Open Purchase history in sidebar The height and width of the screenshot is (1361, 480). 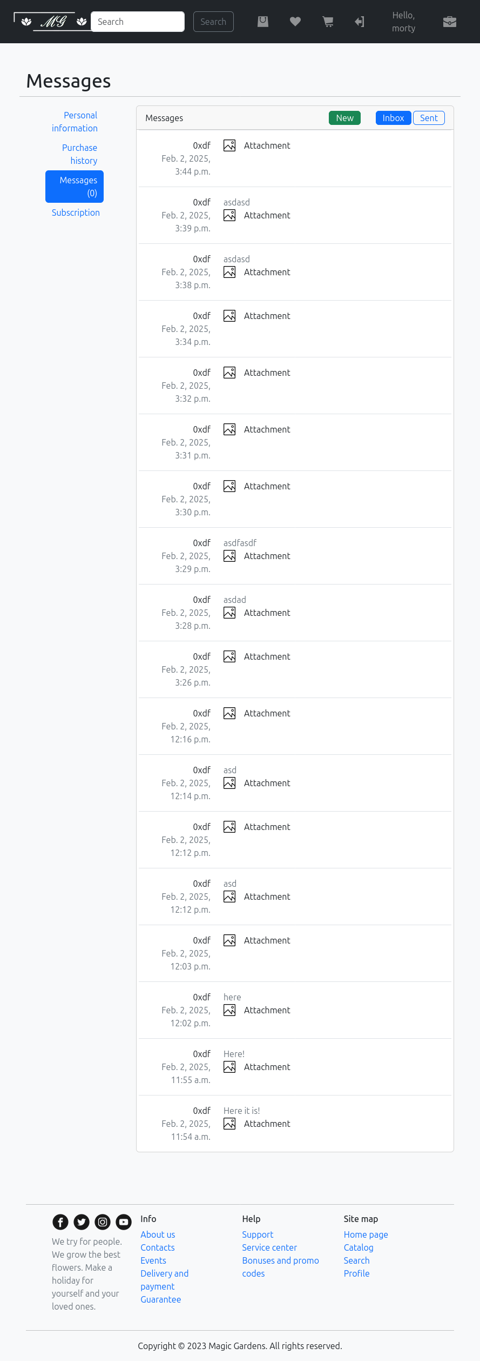click(x=79, y=154)
